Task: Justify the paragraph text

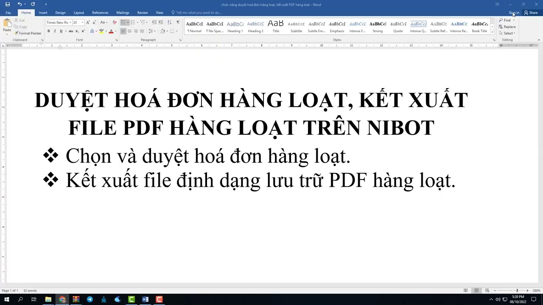Action: 142,31
